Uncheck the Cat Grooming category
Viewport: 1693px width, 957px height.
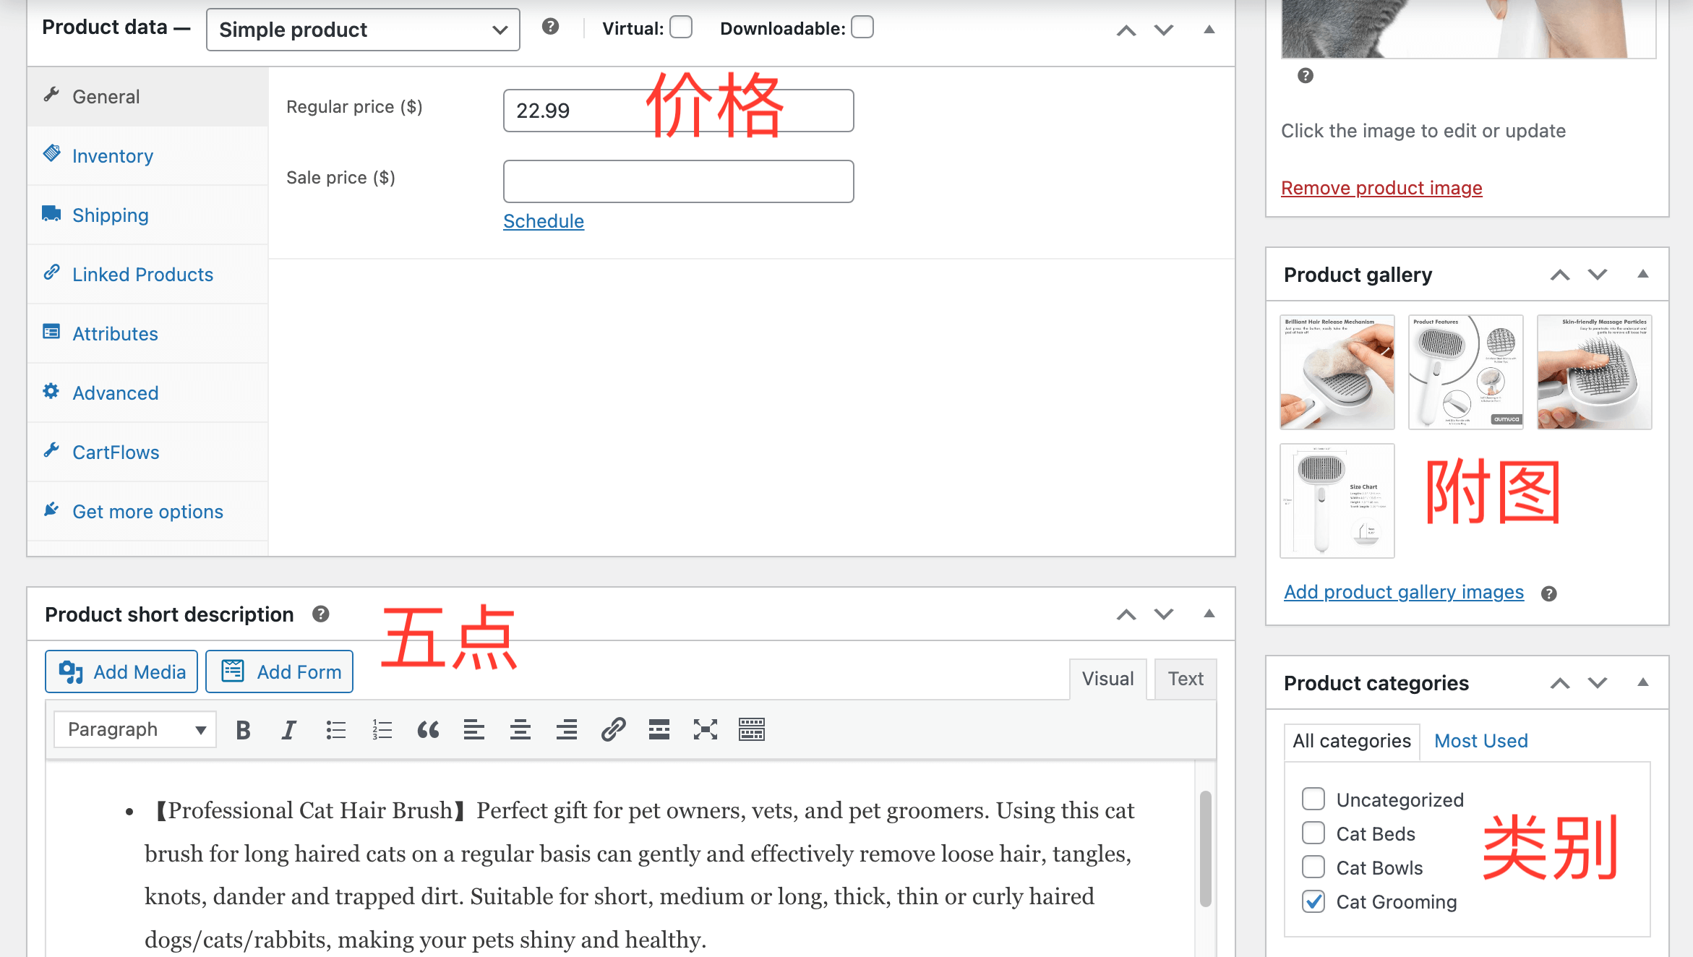pyautogui.click(x=1313, y=901)
